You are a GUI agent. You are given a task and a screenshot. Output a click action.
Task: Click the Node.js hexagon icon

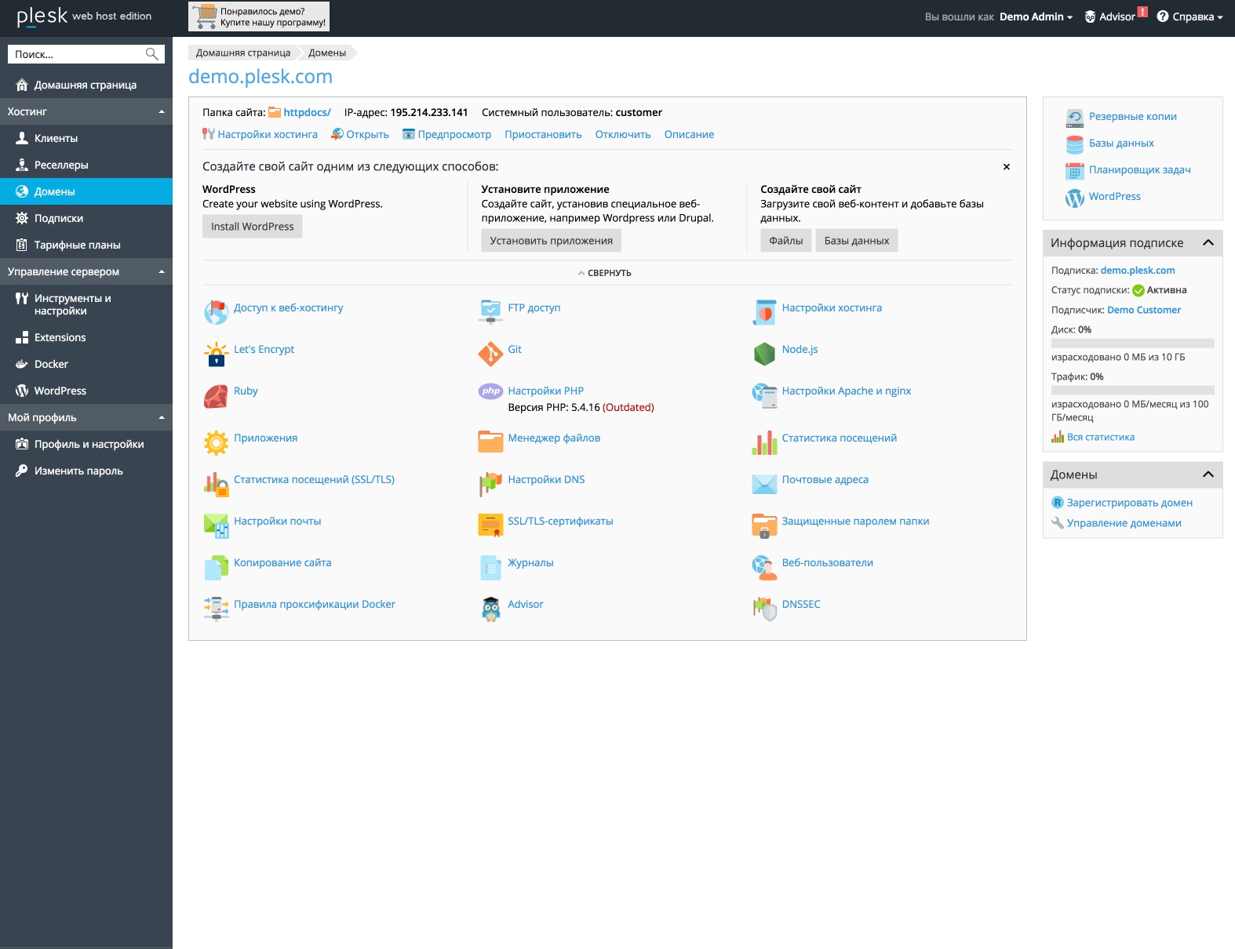pyautogui.click(x=764, y=355)
